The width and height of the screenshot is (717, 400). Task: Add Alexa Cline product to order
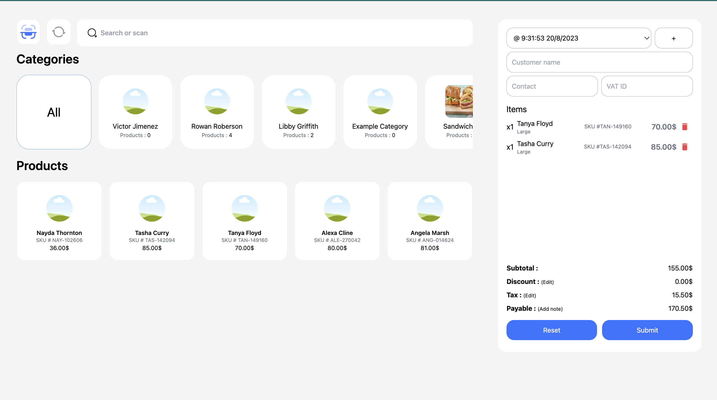point(337,221)
